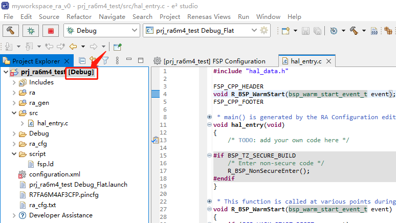Image resolution: width=396 pixels, height=223 pixels.
Task: Expand the ra_cfg folder node
Action: point(14,144)
